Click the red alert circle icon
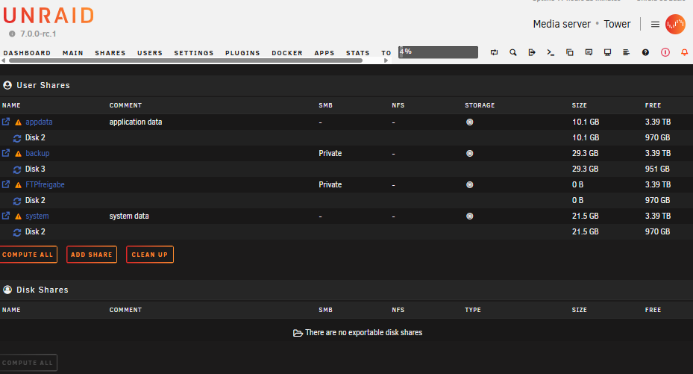This screenshot has width=693, height=374. pyautogui.click(x=665, y=52)
